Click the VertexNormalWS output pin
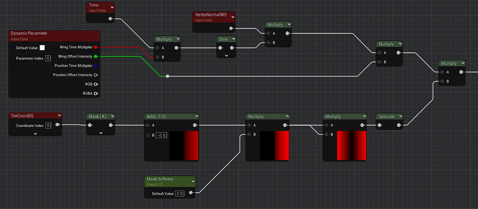Image resolution: width=478 pixels, height=209 pixels. [231, 28]
